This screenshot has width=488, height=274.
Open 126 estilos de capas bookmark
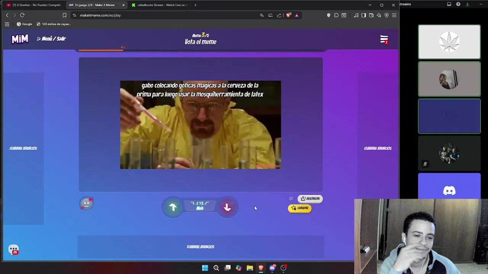click(54, 24)
